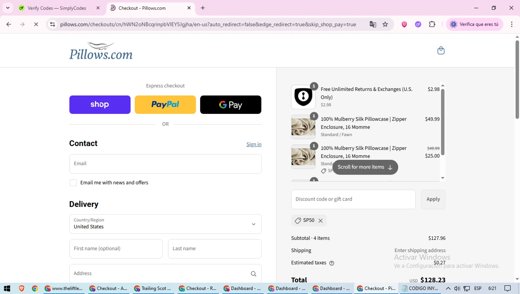Open a new browser tab
520x294 pixels.
203,8
